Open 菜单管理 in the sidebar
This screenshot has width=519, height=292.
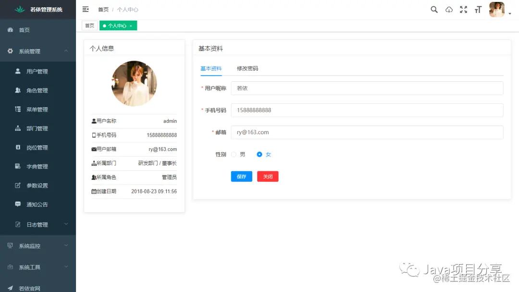coord(38,109)
